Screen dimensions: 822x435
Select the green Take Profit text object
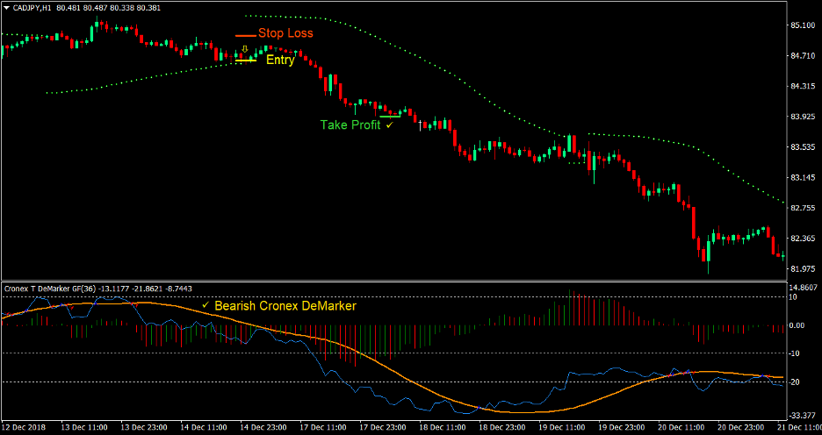[x=350, y=125]
